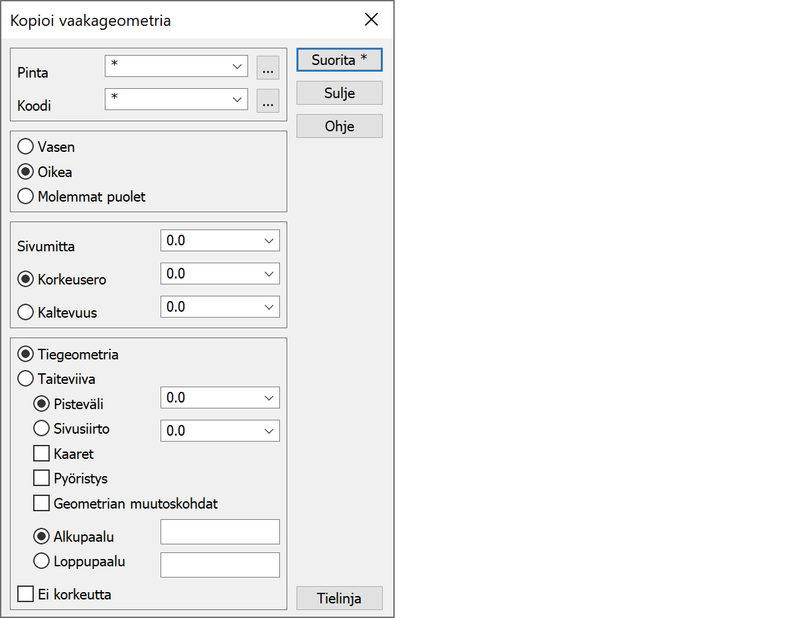Expand the Koodi combo box
The width and height of the screenshot is (796, 618).
(x=237, y=99)
